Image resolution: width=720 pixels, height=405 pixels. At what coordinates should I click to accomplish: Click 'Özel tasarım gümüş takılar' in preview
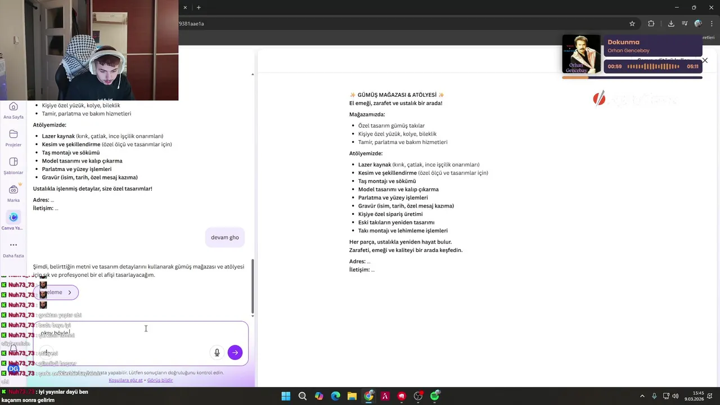click(x=391, y=126)
